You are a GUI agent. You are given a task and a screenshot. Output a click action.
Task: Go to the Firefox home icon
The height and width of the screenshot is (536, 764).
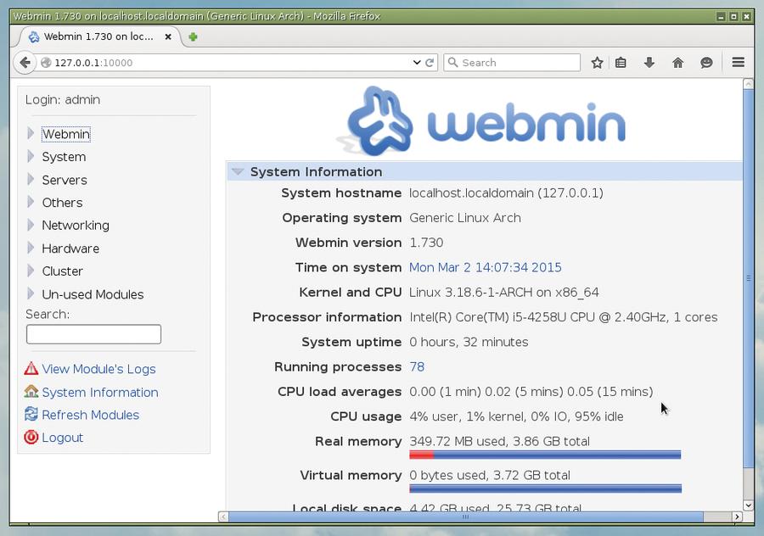(x=677, y=62)
